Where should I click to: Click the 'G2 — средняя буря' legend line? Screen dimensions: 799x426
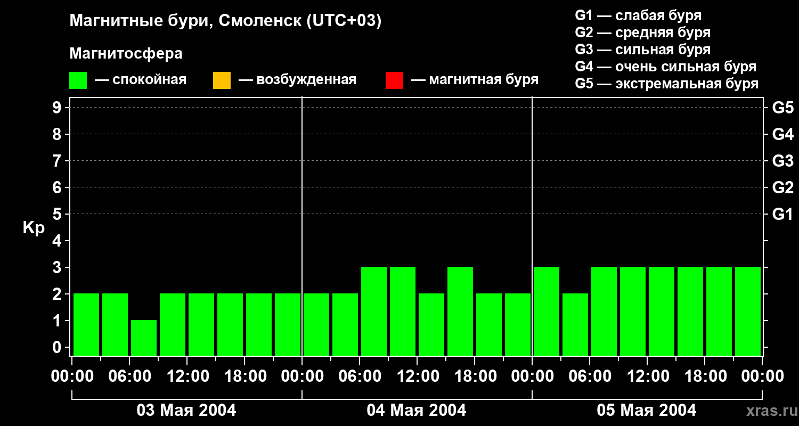click(x=642, y=32)
